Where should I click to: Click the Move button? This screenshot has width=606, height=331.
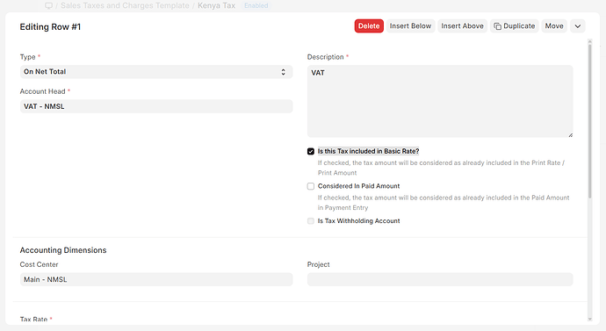pyautogui.click(x=554, y=25)
